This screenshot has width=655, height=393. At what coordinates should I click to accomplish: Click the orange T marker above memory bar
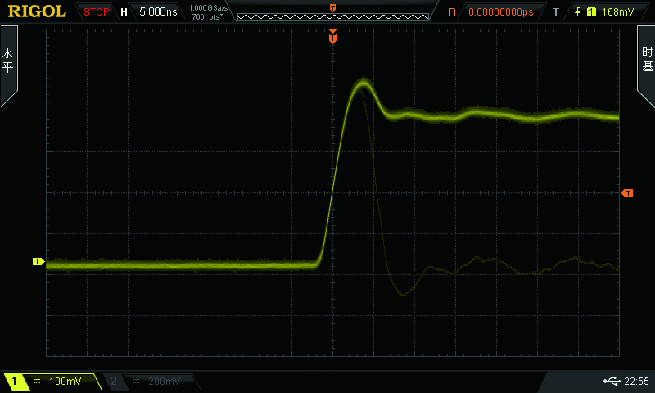(333, 8)
